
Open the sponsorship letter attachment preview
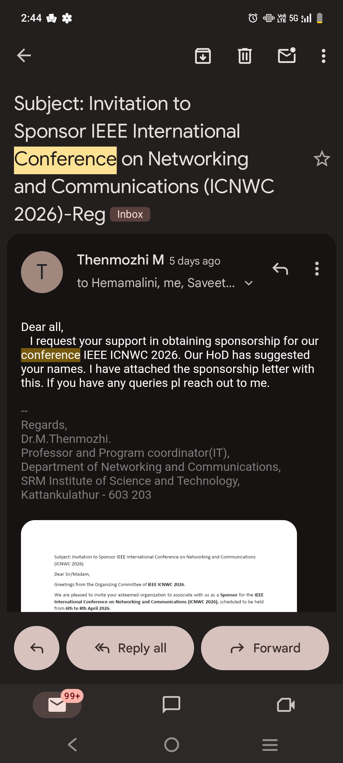(x=159, y=567)
